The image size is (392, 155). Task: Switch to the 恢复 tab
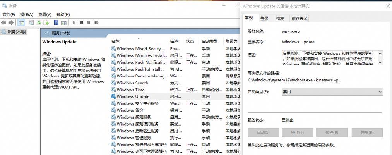[280, 18]
